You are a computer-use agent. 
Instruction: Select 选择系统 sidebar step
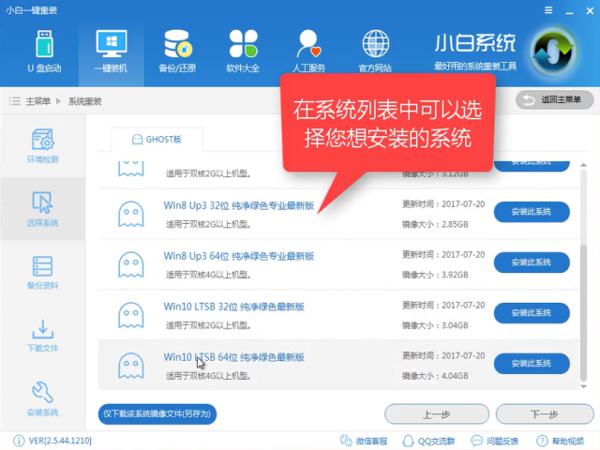pyautogui.click(x=42, y=206)
